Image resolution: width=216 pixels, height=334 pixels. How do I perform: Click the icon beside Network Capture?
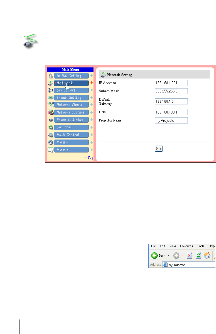click(x=51, y=112)
